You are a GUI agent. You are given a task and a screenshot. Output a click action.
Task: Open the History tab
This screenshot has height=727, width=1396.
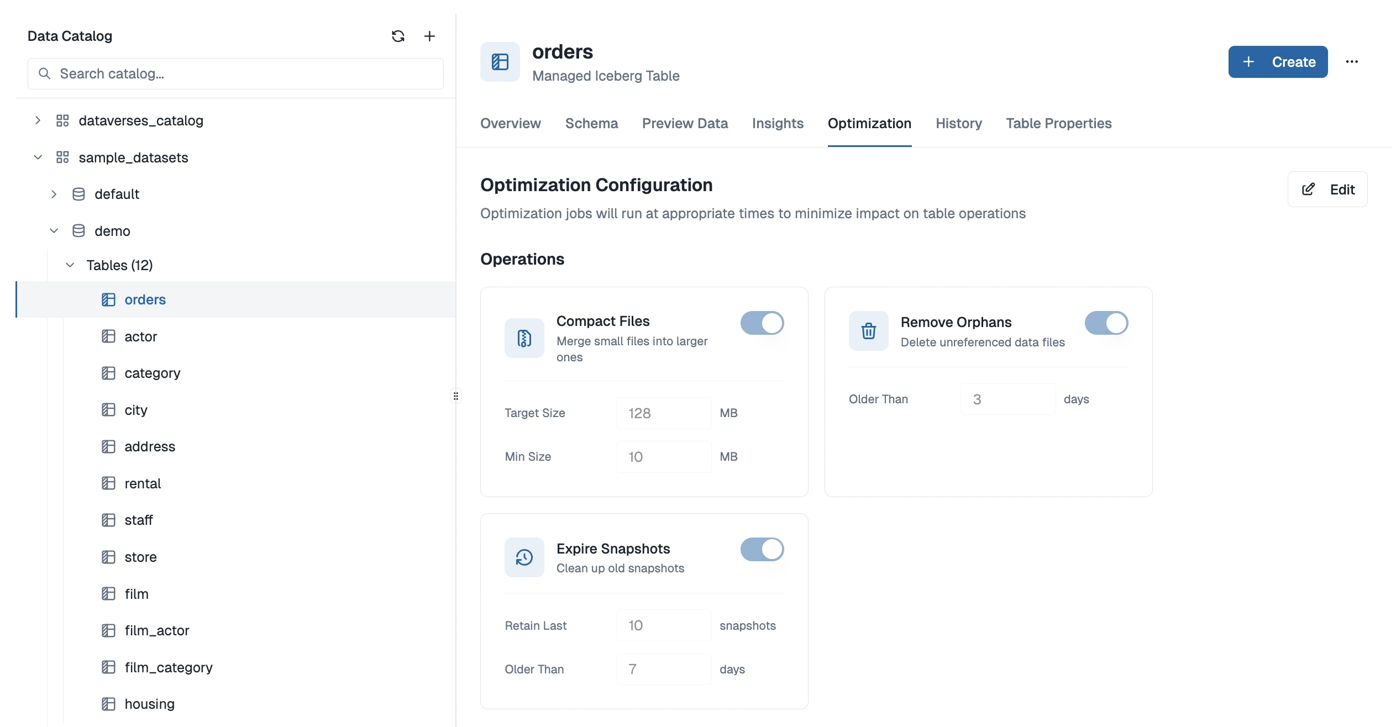(x=958, y=123)
